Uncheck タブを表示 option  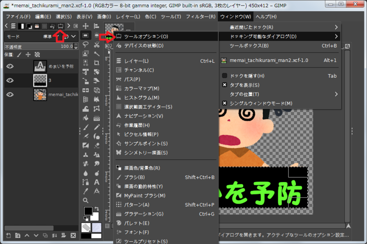pos(224,85)
